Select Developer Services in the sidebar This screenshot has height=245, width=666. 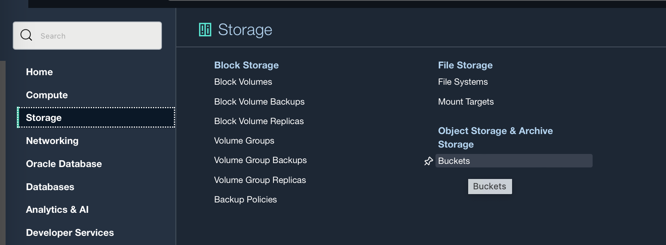point(70,233)
